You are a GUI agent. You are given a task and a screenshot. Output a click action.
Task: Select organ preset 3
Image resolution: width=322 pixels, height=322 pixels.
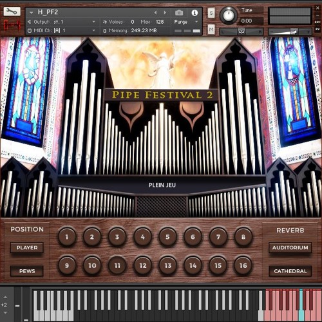click(117, 237)
